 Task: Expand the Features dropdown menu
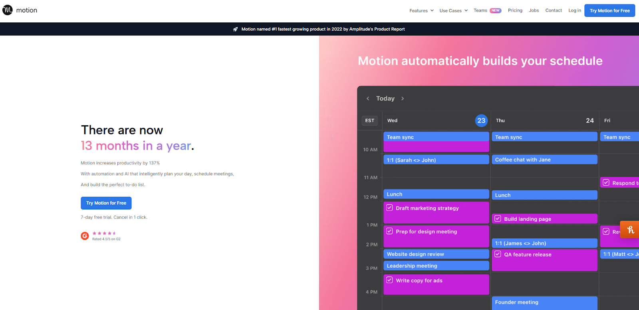point(421,11)
